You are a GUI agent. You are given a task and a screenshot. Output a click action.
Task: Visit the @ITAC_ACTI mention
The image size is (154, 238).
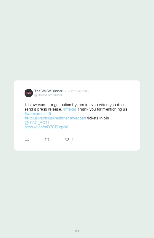pos(36,122)
